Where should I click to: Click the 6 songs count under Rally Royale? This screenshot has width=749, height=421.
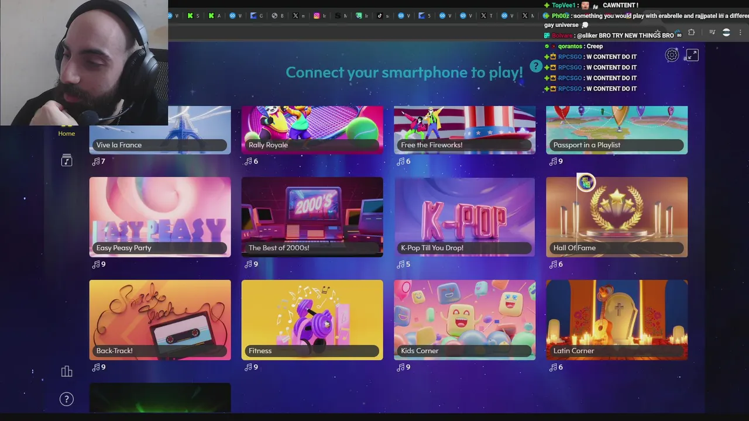[251, 161]
